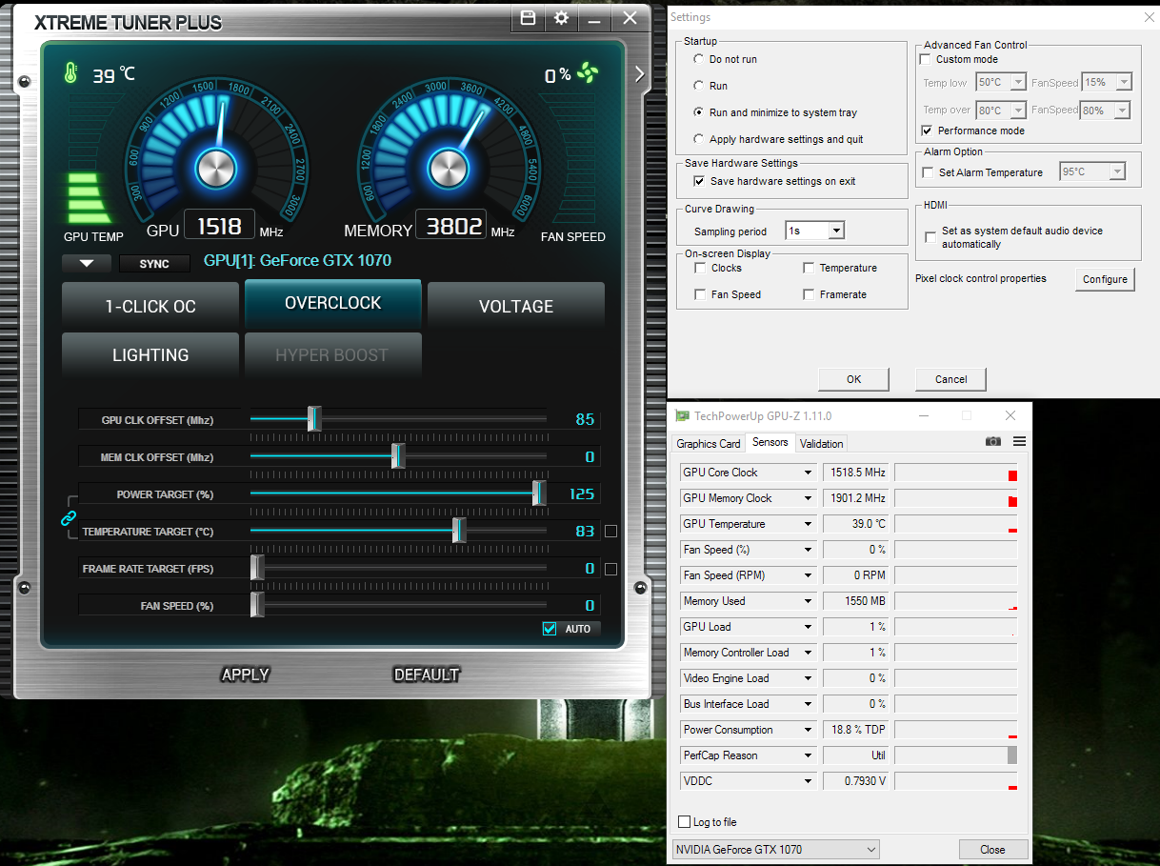Switch to GPU-Z Graphics Card tab
This screenshot has height=866, width=1160.
coord(708,444)
